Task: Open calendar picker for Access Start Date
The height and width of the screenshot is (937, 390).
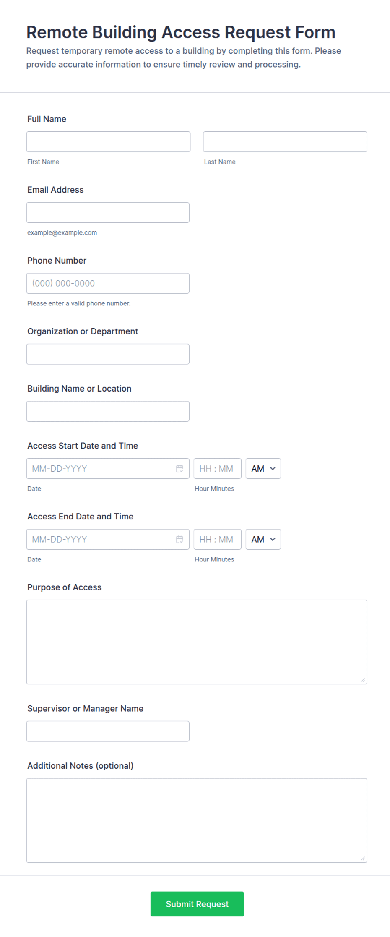Action: tap(179, 469)
